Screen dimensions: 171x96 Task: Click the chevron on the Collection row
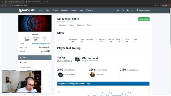click(49, 62)
